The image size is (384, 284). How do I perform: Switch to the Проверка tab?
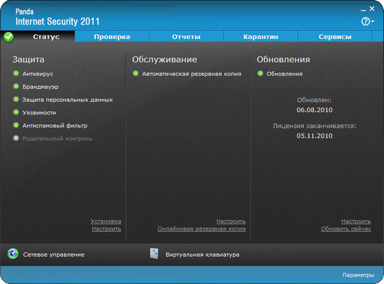112,37
